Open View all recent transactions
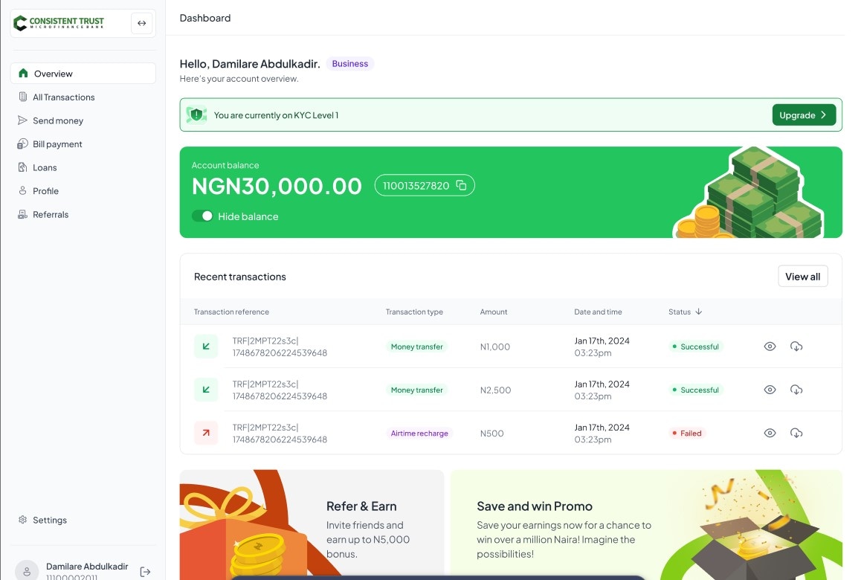Screen dimensions: 864x580 pos(803,276)
